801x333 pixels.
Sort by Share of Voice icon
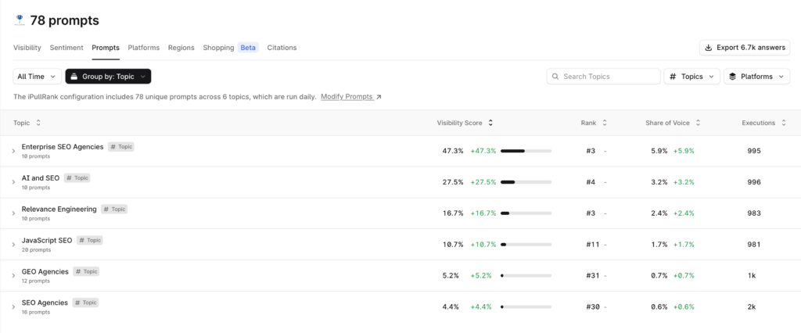coord(698,123)
